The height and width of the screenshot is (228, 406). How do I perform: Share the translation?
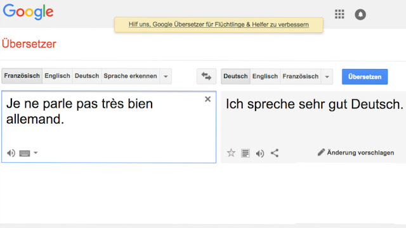pyautogui.click(x=275, y=153)
